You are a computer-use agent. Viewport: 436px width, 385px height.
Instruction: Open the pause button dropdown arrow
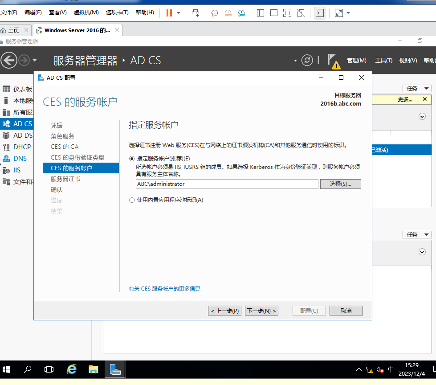(179, 13)
